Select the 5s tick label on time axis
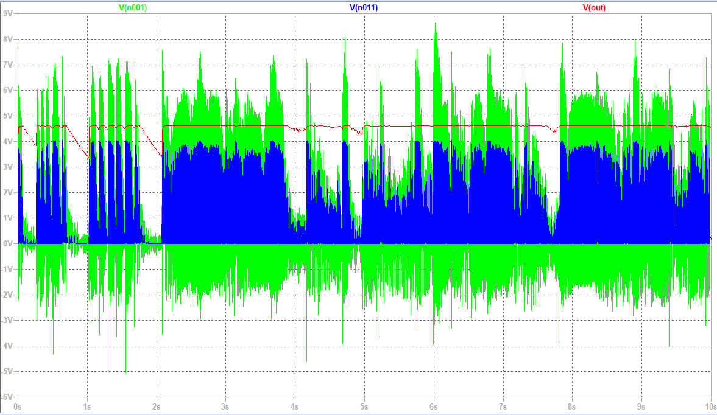717x415 pixels. pyautogui.click(x=364, y=405)
